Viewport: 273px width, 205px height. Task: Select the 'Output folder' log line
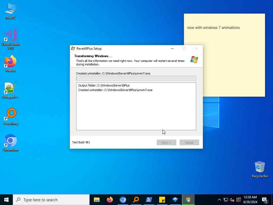coord(104,85)
